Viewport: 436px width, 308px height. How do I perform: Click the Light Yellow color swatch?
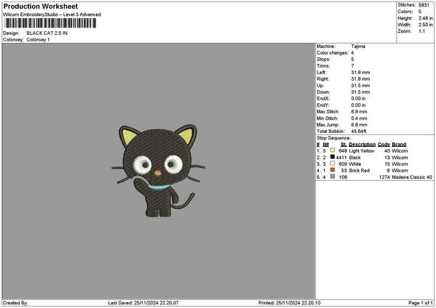tap(333, 151)
